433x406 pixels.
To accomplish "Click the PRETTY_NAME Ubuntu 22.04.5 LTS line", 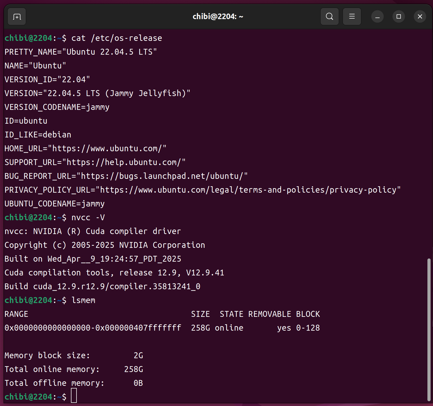I will 80,52.
